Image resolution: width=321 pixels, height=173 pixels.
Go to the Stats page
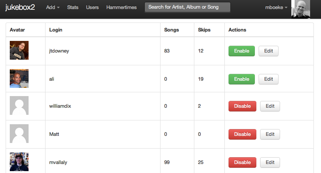(x=73, y=8)
